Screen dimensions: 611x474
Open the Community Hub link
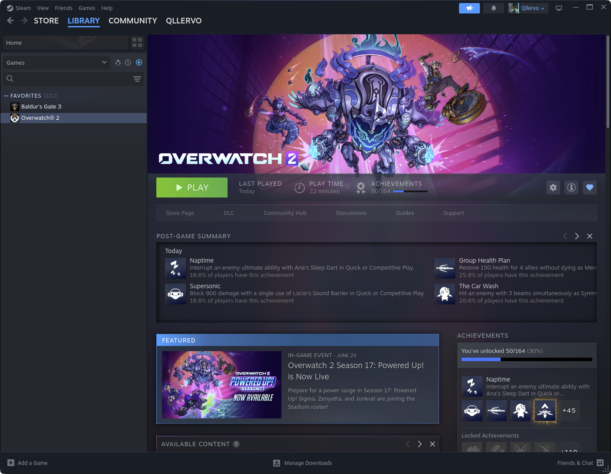tap(285, 213)
